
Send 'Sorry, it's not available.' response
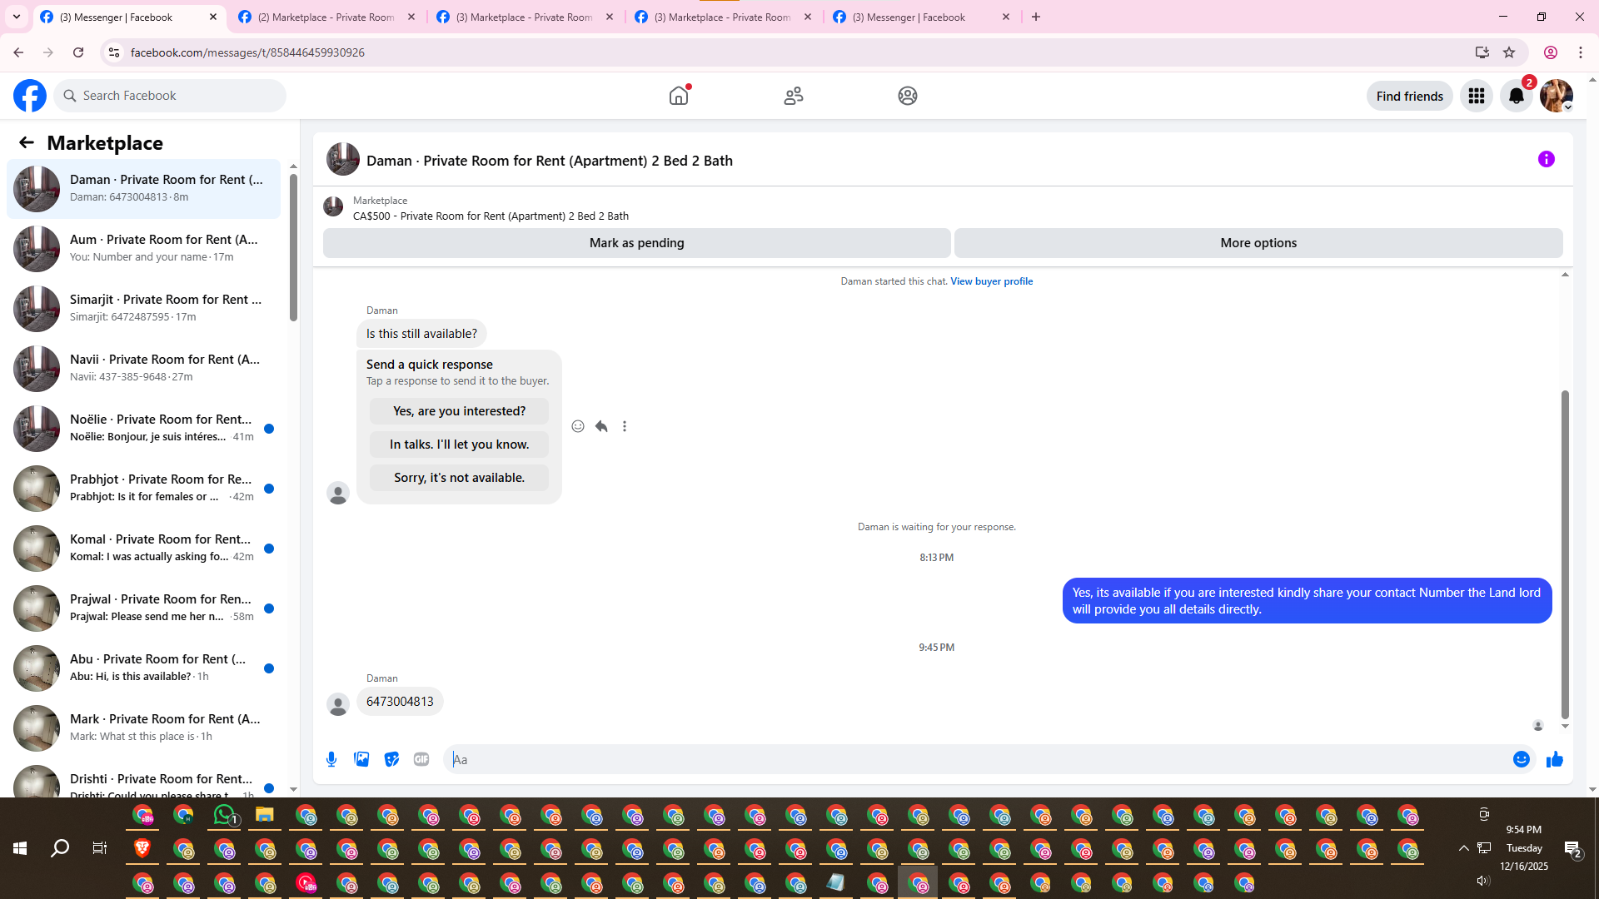tap(460, 478)
